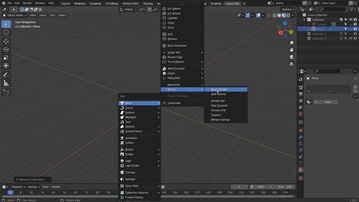359x202 pixels.
Task: Open the Curve submenu in Add menu
Action: point(139,108)
